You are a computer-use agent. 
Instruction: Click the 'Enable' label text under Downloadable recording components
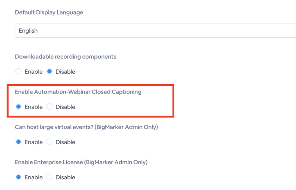click(x=34, y=72)
